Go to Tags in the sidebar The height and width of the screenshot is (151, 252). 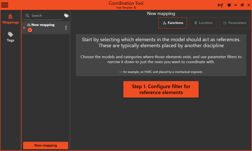tap(11, 37)
